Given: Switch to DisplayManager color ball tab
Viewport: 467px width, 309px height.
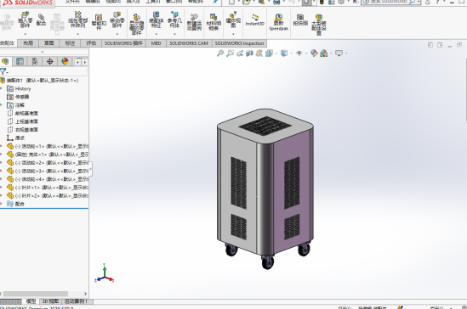Looking at the screenshot, I should tap(65, 61).
